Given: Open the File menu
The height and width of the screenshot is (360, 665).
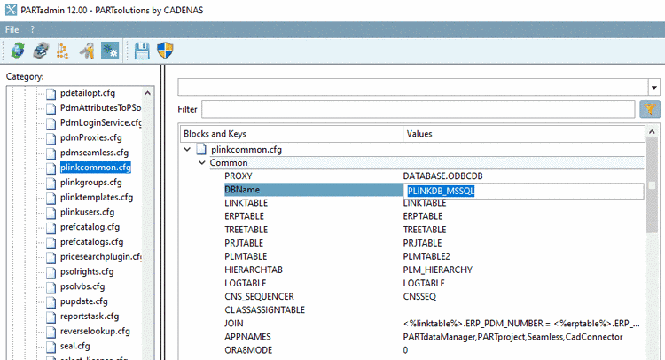Looking at the screenshot, I should pos(12,29).
